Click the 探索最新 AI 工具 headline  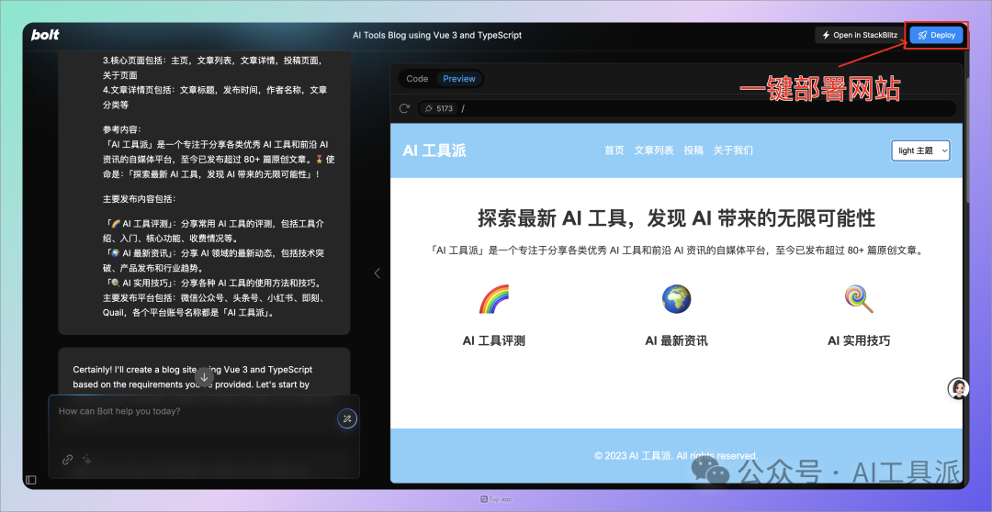[676, 219]
